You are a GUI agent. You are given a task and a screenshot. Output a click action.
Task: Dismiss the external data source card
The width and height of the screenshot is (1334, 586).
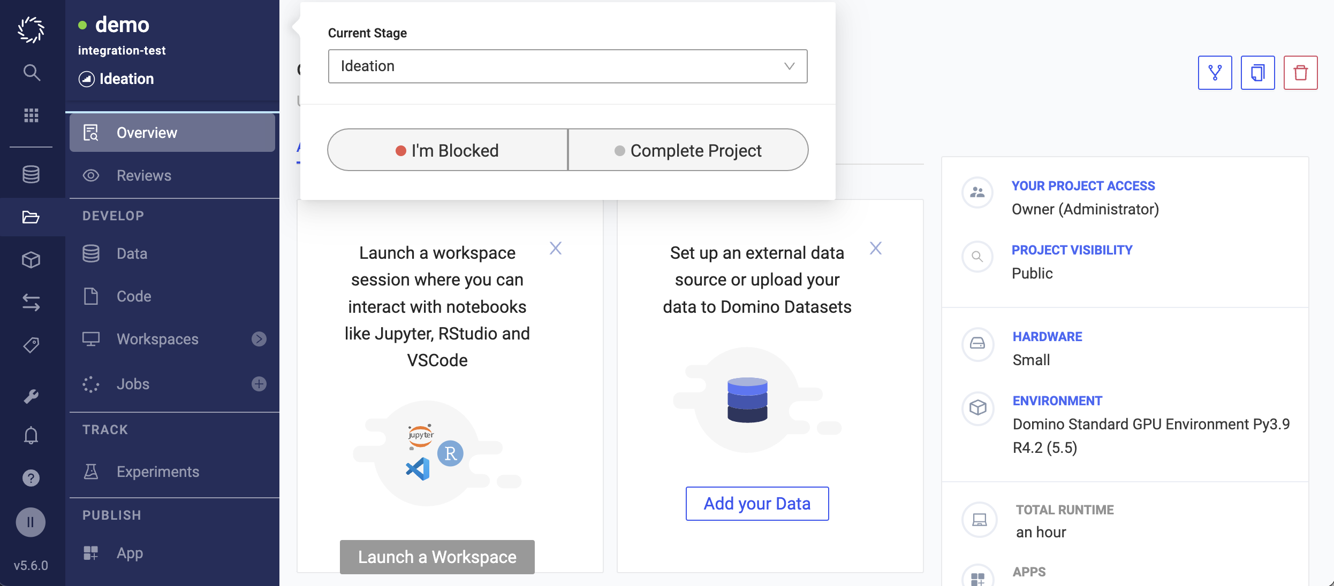[875, 247]
